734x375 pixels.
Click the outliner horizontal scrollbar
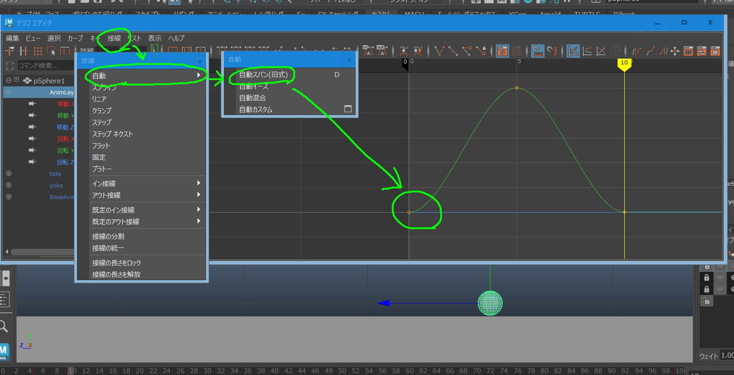(x=43, y=251)
